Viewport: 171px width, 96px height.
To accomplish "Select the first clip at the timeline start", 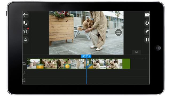I will 33,64.
